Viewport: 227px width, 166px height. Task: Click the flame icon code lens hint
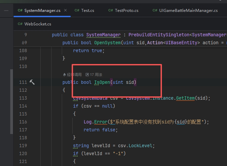pos(64,75)
